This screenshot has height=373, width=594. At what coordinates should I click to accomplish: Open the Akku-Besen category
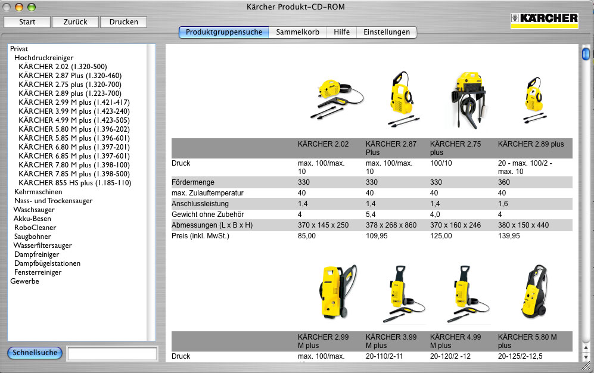click(x=32, y=219)
